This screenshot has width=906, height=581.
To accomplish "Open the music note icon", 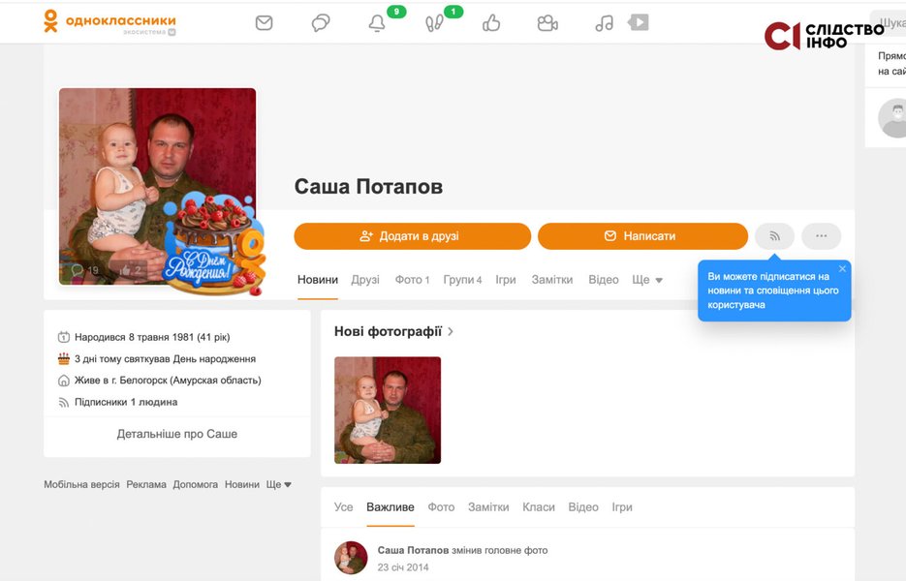I will pyautogui.click(x=604, y=23).
